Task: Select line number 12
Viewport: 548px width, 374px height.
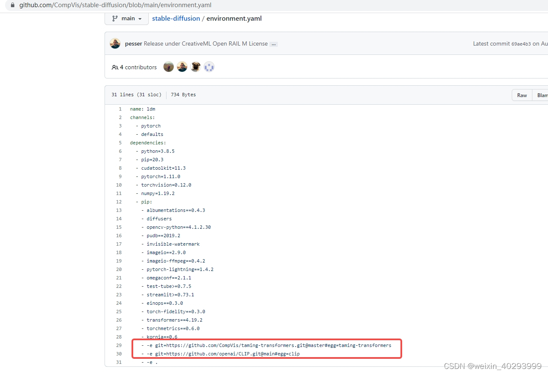Action: coord(119,202)
